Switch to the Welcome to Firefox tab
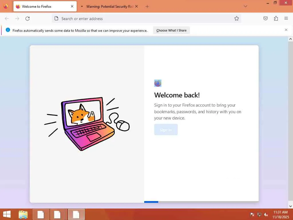 coord(45,6)
